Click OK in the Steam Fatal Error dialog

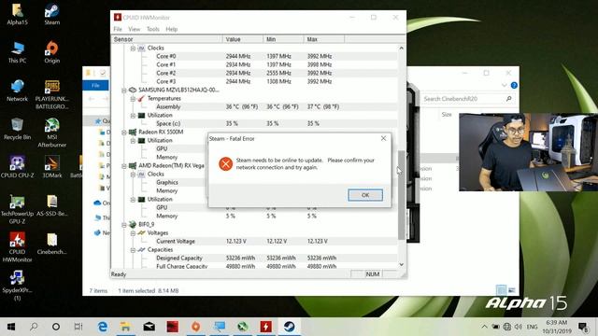pyautogui.click(x=365, y=195)
